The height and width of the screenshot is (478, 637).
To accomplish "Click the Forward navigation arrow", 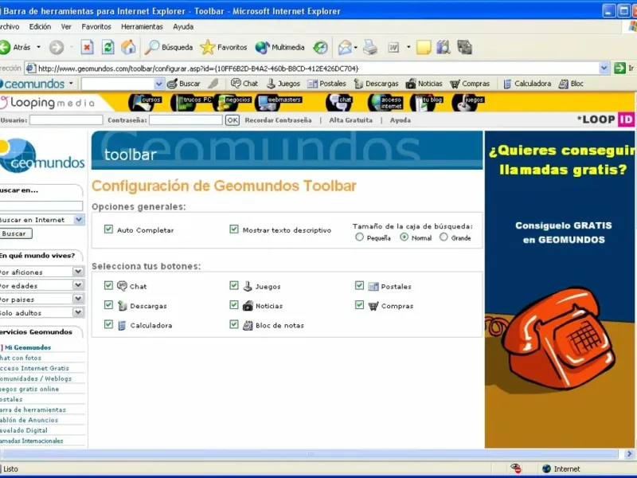I will click(x=57, y=48).
